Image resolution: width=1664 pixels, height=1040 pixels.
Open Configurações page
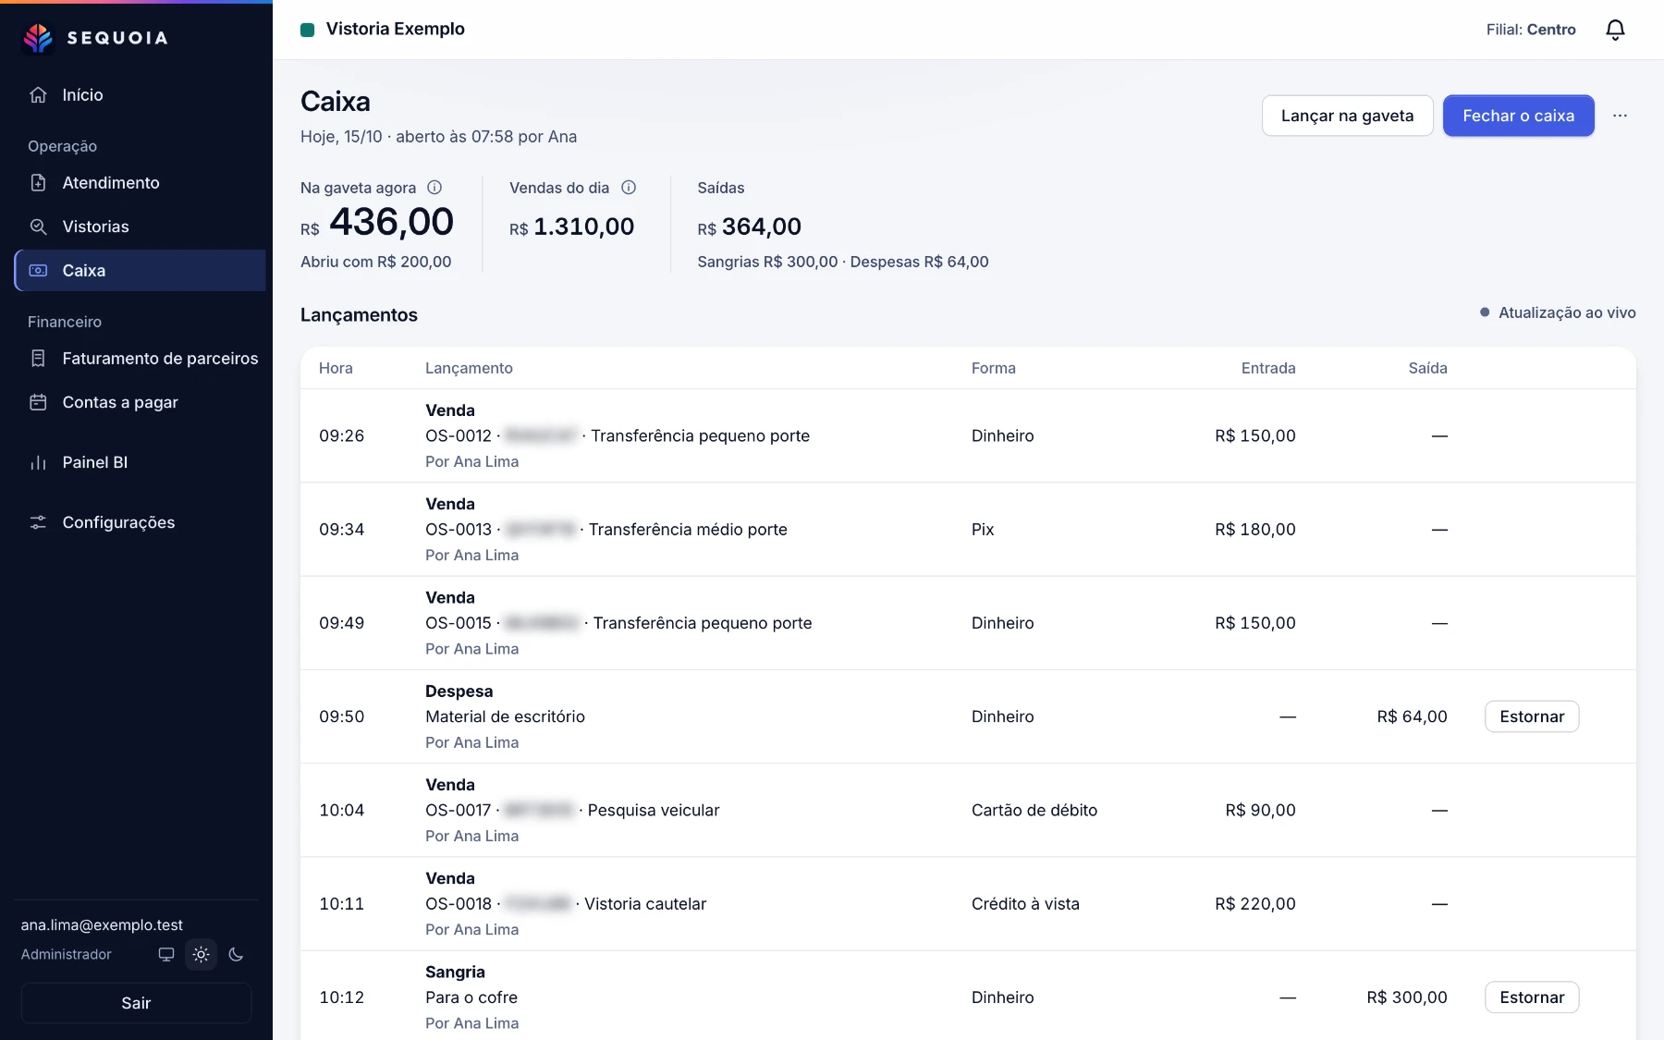140,522
